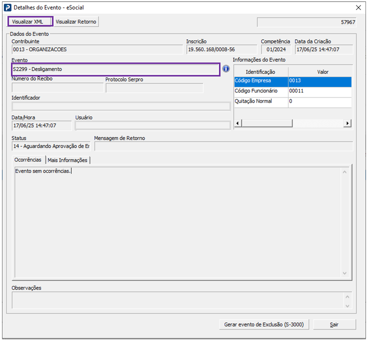This screenshot has width=368, height=342.
Task: Click Gerar evento de Exclusão (S-3000)
Action: [264, 324]
